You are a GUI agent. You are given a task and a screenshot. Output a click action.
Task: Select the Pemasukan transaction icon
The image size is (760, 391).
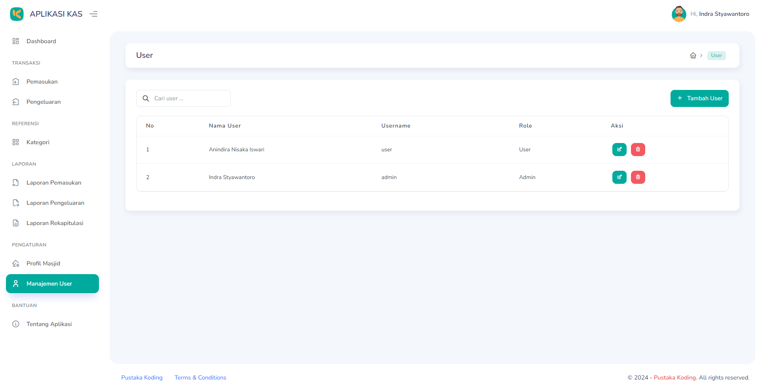tap(16, 82)
